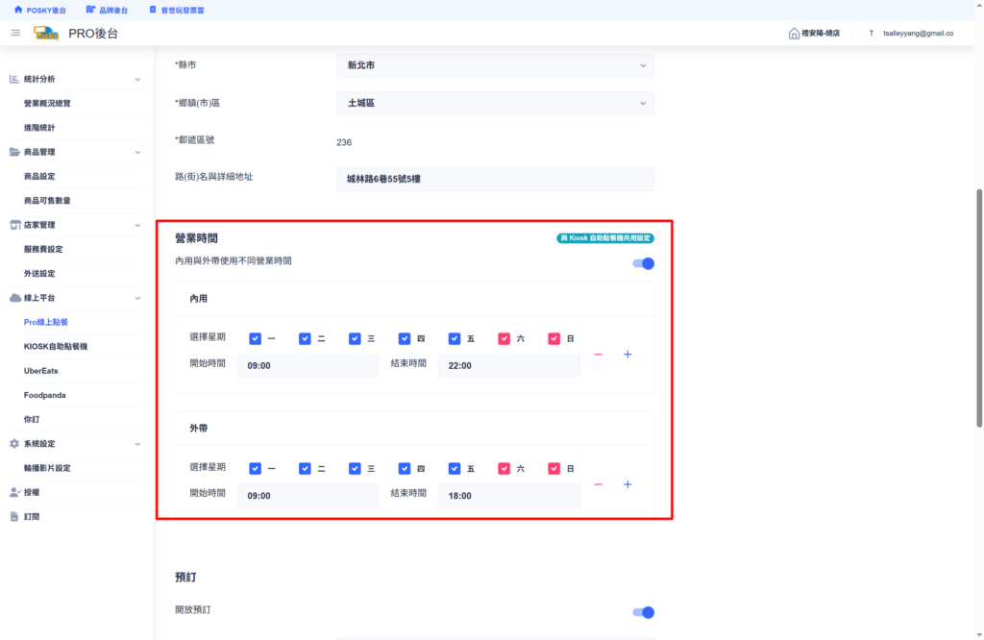
Task: Click the POSKY home icon in top bar
Action: point(18,10)
